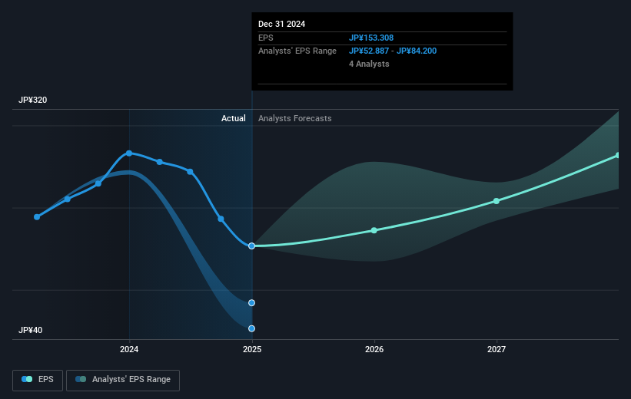The height and width of the screenshot is (399, 631).
Task: Click the 4 Analysts text in tooltip
Action: point(369,64)
